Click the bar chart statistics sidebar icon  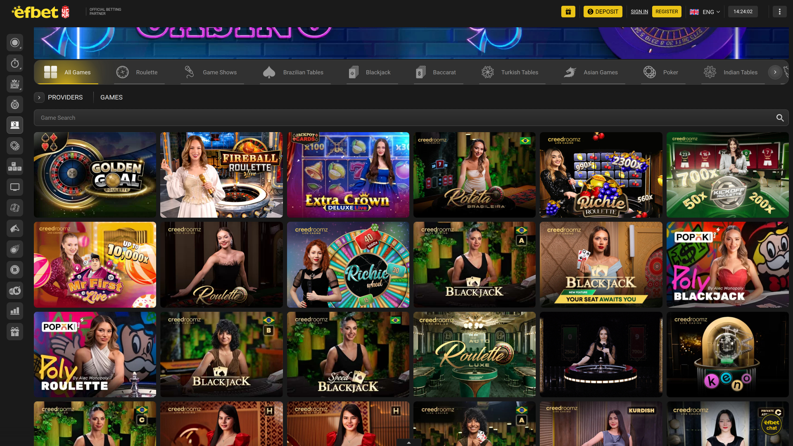coord(15,311)
